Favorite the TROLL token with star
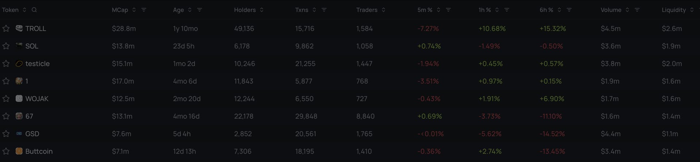The image size is (700, 162). click(6, 28)
